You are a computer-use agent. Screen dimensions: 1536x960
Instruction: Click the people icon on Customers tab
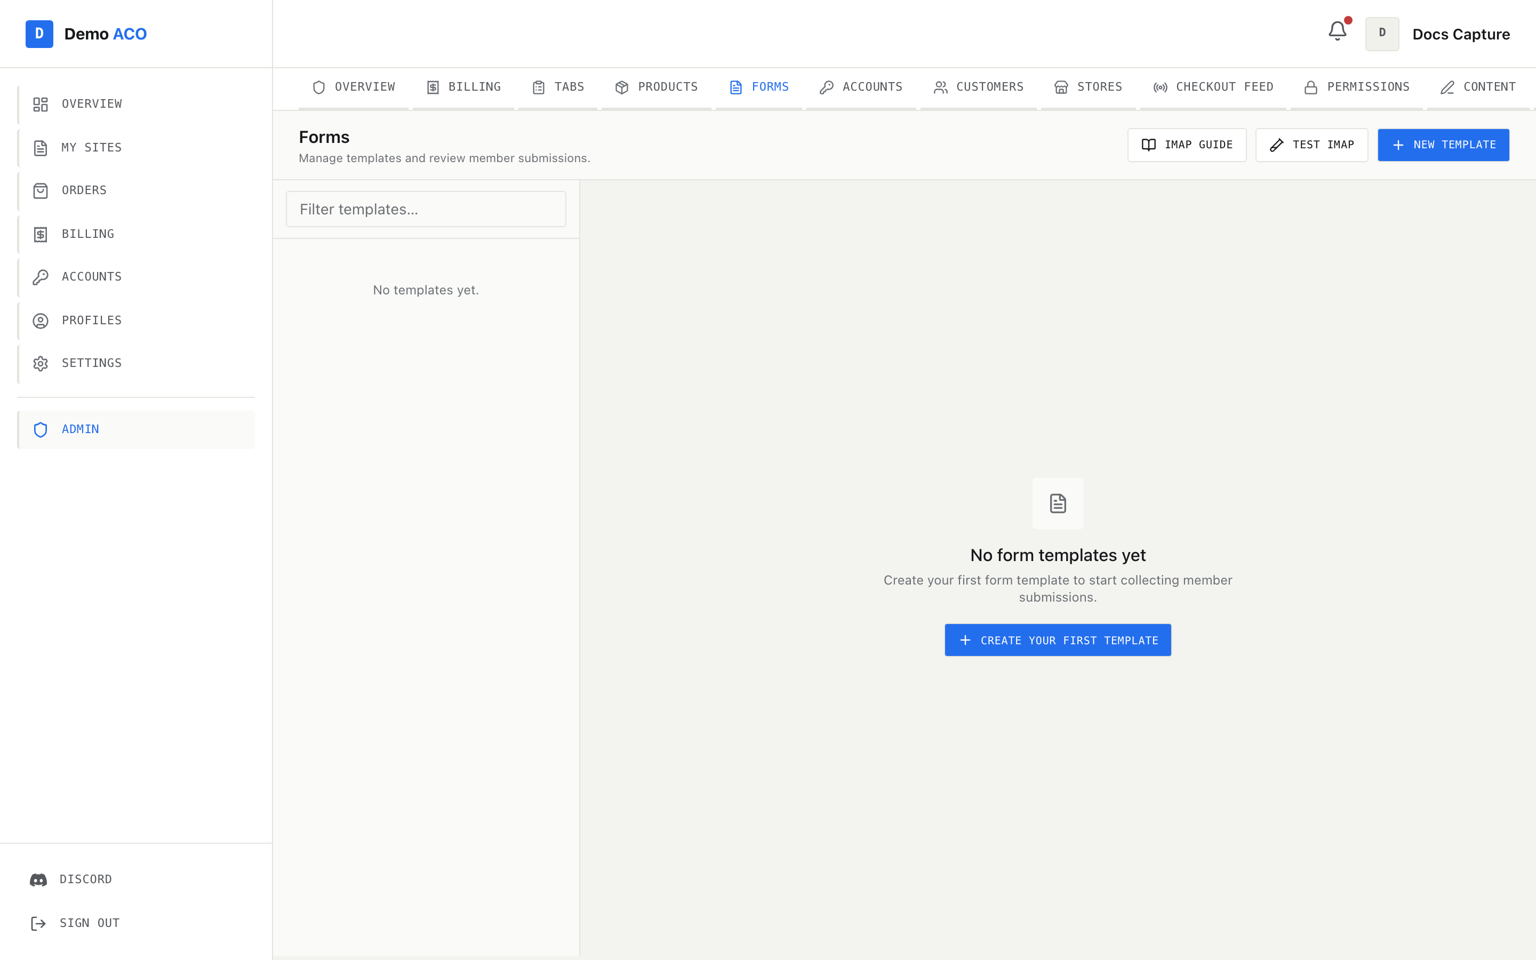pyautogui.click(x=941, y=87)
